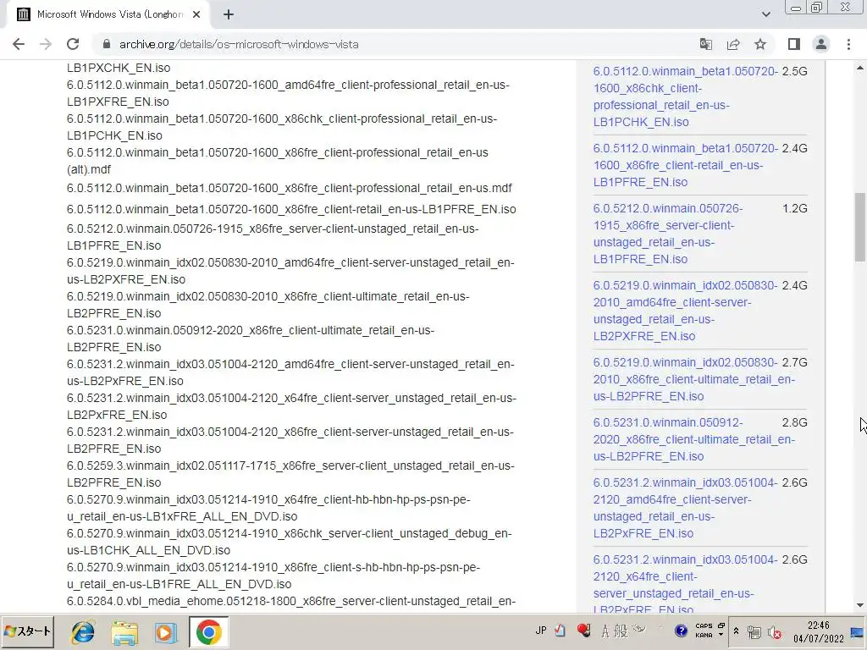Image resolution: width=867 pixels, height=650 pixels.
Task: Expand the hidden system tray icons
Action: point(736,631)
